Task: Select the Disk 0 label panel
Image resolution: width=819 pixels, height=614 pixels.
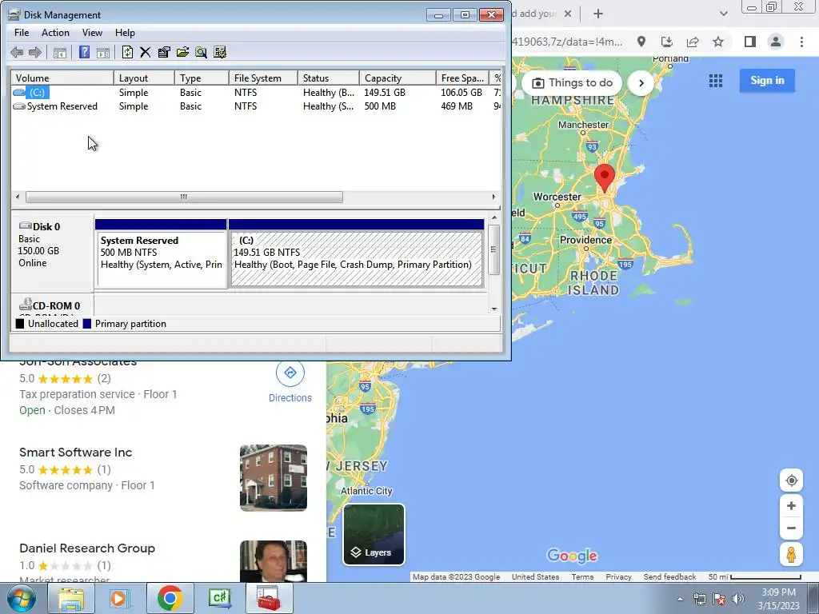Action: 52,253
